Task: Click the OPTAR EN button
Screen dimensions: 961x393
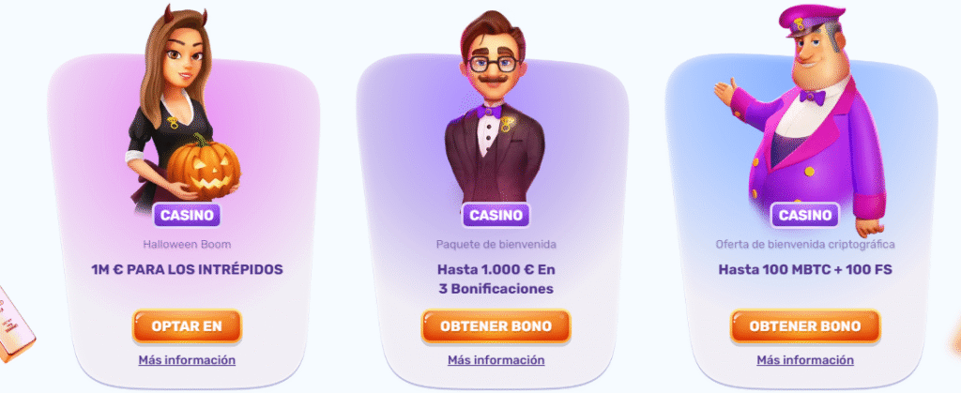Action: coord(187,326)
